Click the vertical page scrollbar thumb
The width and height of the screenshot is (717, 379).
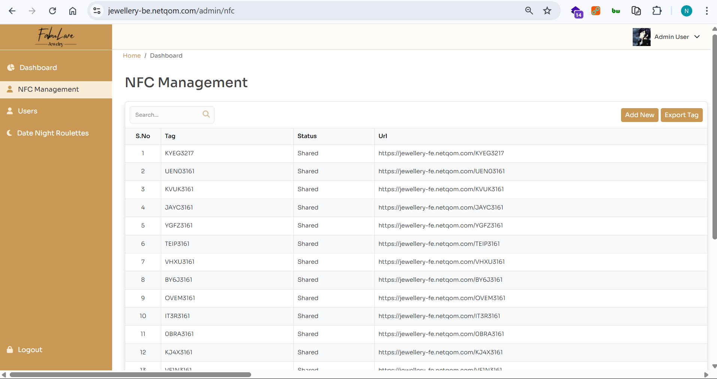[x=714, y=137]
